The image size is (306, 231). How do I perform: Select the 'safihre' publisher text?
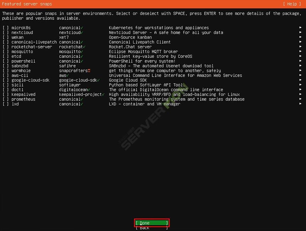coord(67,66)
